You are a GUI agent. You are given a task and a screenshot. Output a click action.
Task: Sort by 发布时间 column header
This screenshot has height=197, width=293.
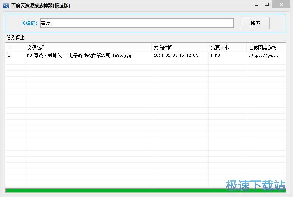180,48
